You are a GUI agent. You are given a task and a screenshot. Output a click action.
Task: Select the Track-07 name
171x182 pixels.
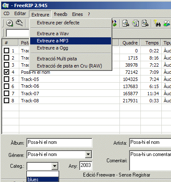pos(30,94)
